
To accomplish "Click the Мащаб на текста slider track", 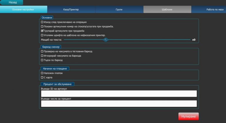I will pyautogui.click(x=147, y=40).
